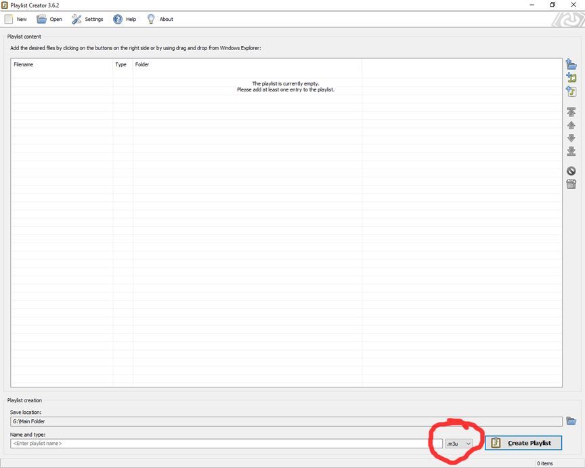Screen dimensions: 585x468
Task: Move selected entry to bottom of list
Action: tap(571, 151)
